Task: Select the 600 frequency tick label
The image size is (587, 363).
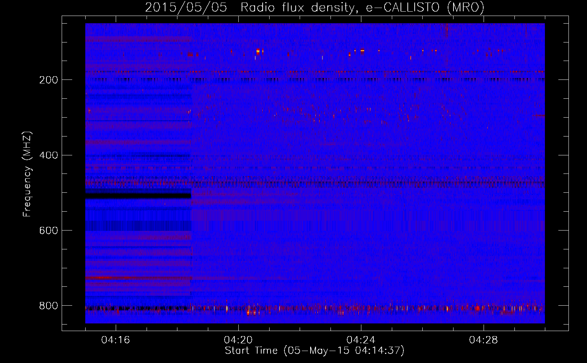Action: point(49,231)
